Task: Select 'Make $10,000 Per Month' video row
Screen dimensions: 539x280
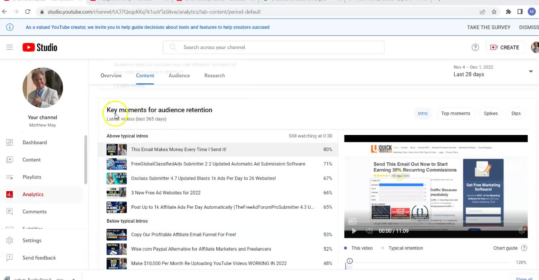Action: click(x=218, y=263)
